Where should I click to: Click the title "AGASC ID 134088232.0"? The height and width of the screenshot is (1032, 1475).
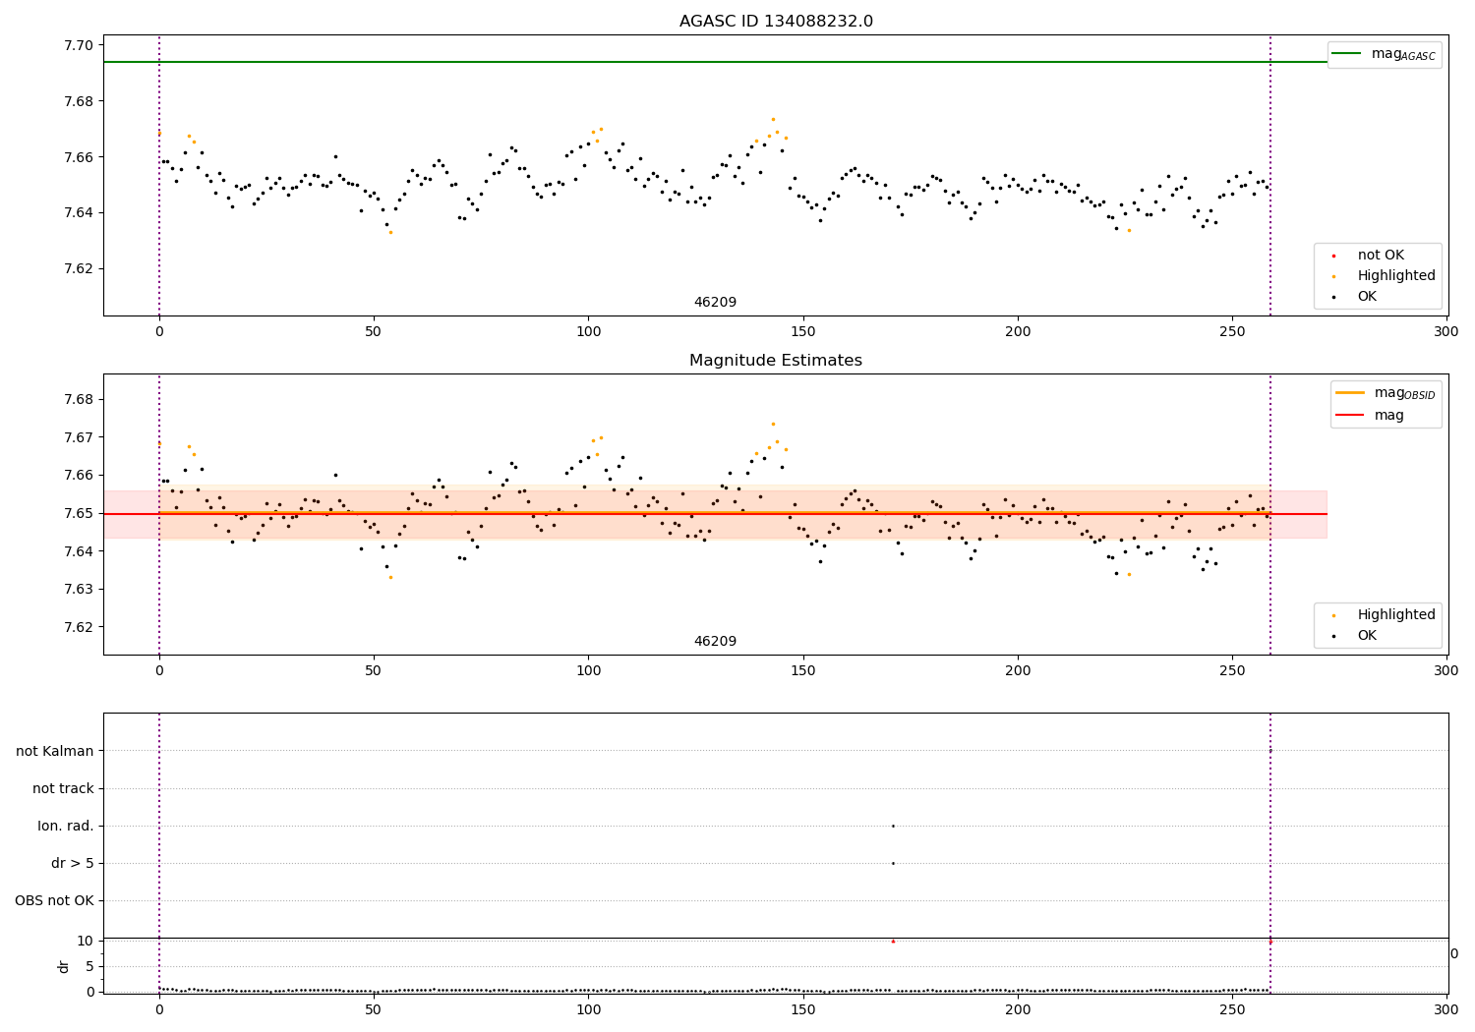[776, 22]
